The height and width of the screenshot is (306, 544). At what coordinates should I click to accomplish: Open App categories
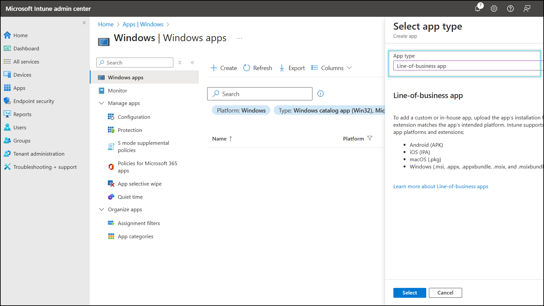(x=136, y=236)
